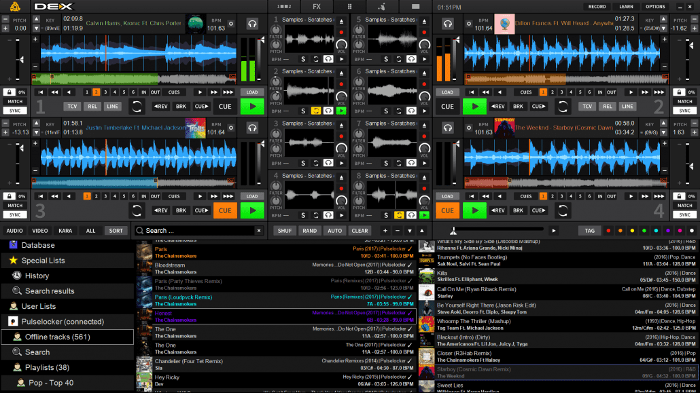Click the RECORD button
Image resolution: width=700 pixels, height=393 pixels.
pos(597,7)
